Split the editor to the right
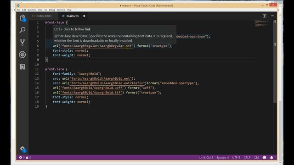Image resolution: width=294 pixels, height=165 pixels. click(265, 16)
